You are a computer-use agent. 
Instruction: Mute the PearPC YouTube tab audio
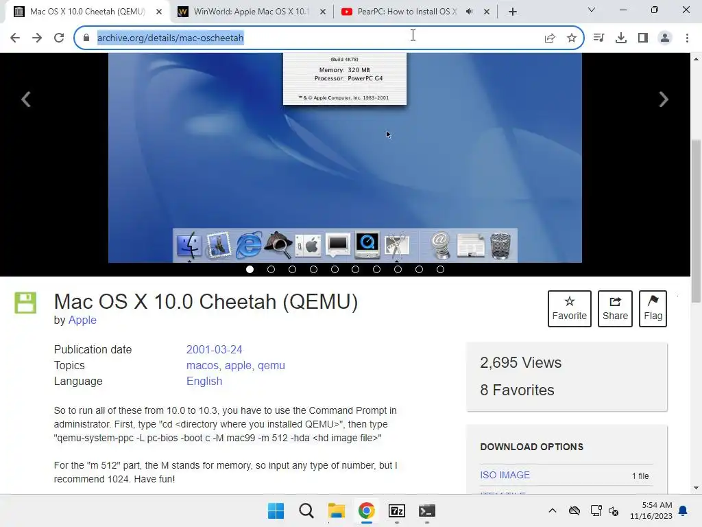click(x=469, y=12)
